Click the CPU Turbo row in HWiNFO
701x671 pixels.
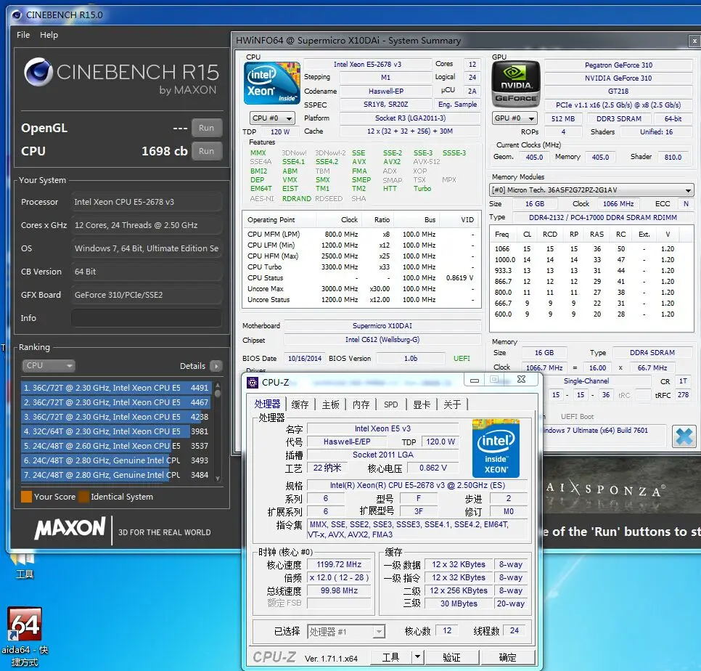(x=361, y=267)
